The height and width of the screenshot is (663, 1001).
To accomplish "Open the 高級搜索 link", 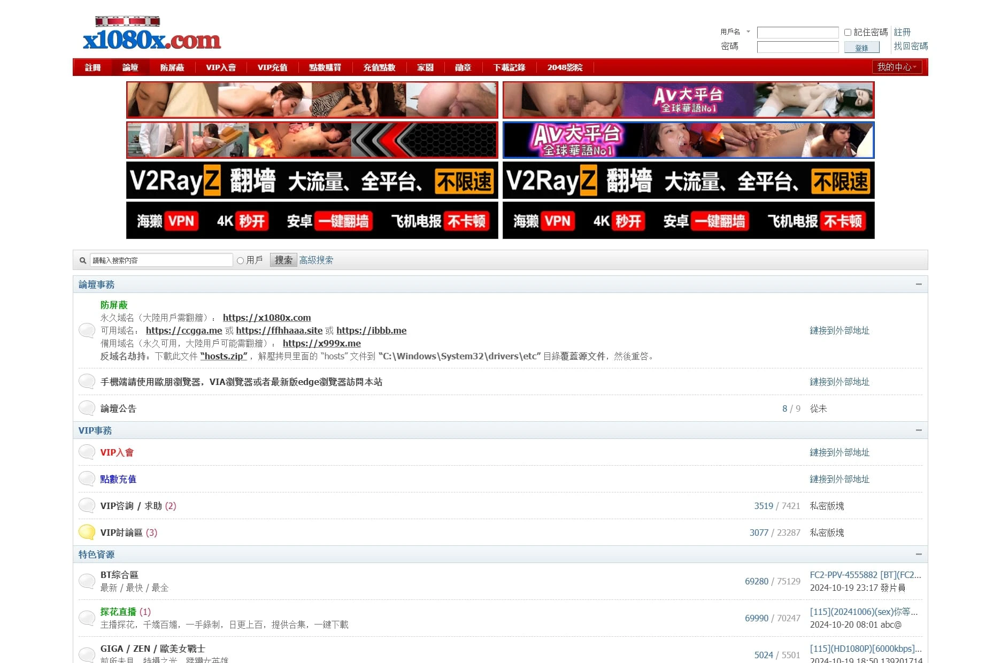I will 316,260.
